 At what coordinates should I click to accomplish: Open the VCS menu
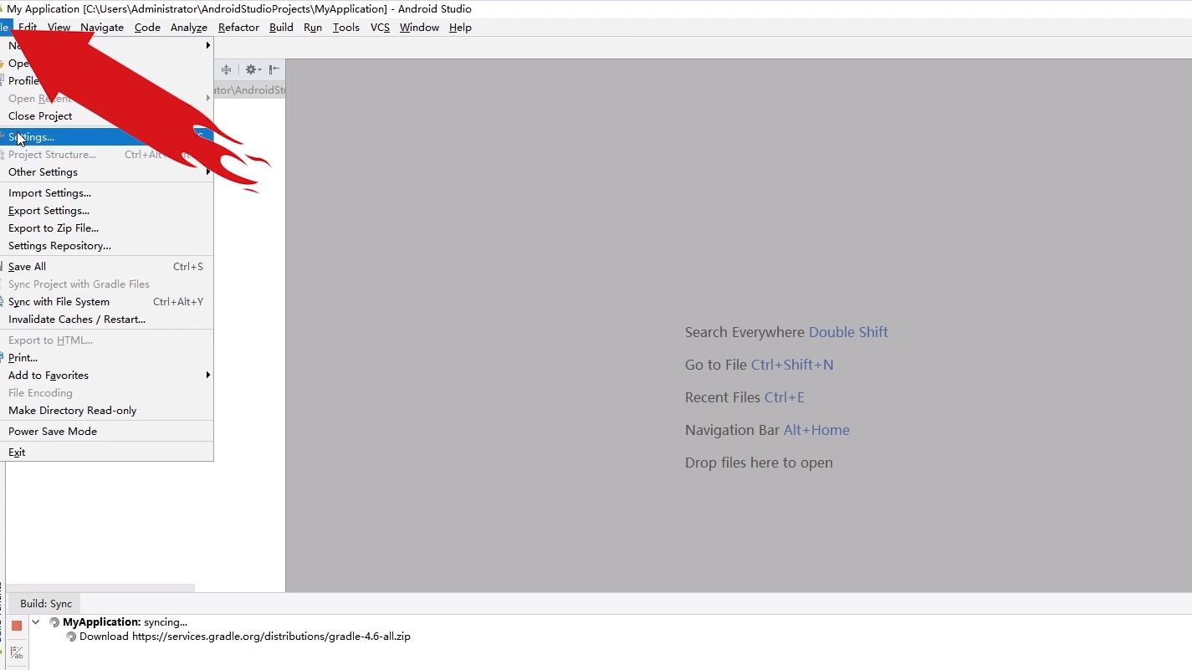(380, 28)
